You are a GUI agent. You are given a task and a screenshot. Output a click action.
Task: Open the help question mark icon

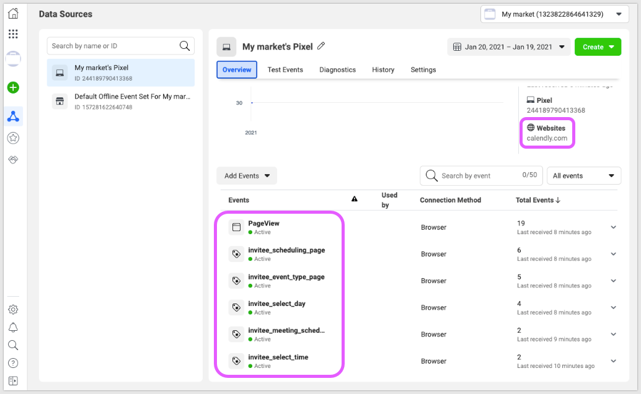13,363
